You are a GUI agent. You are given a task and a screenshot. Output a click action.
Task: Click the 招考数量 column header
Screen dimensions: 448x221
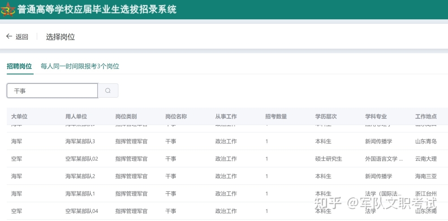click(x=276, y=117)
